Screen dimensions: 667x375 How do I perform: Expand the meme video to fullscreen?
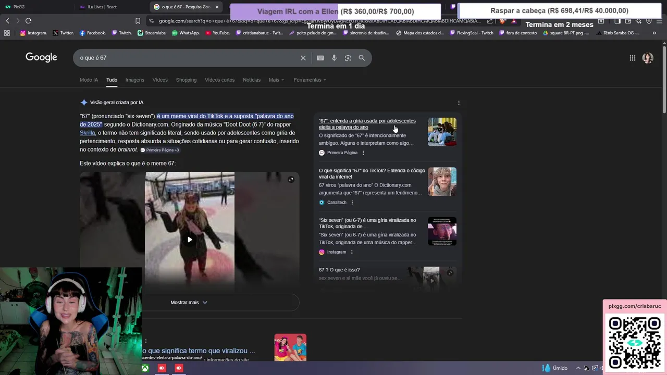tap(291, 180)
